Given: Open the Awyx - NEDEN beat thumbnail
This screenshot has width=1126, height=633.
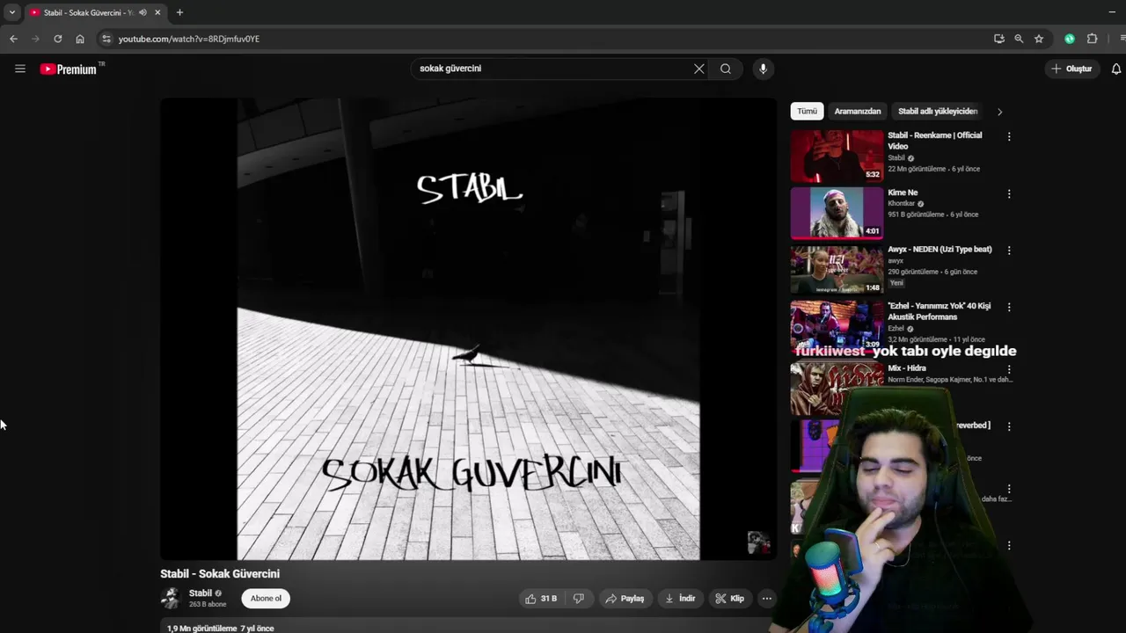Looking at the screenshot, I should tap(837, 269).
